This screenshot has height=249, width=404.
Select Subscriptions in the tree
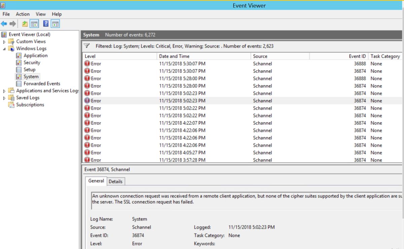30,105
